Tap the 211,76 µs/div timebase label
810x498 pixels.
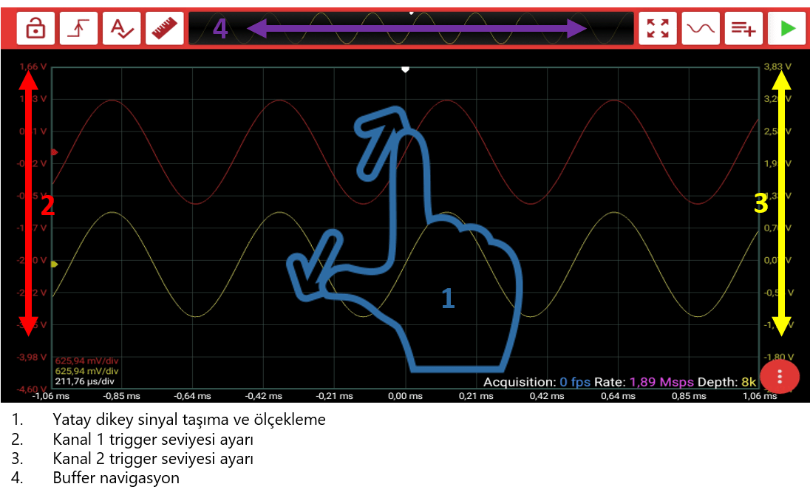(x=85, y=381)
